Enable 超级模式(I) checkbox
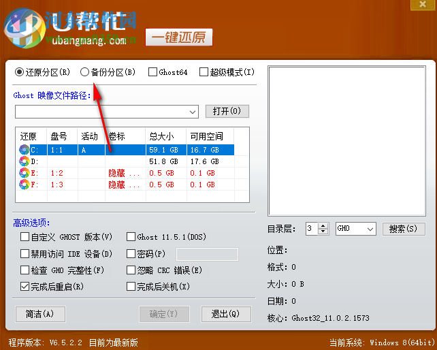The image size is (437, 350). click(204, 72)
